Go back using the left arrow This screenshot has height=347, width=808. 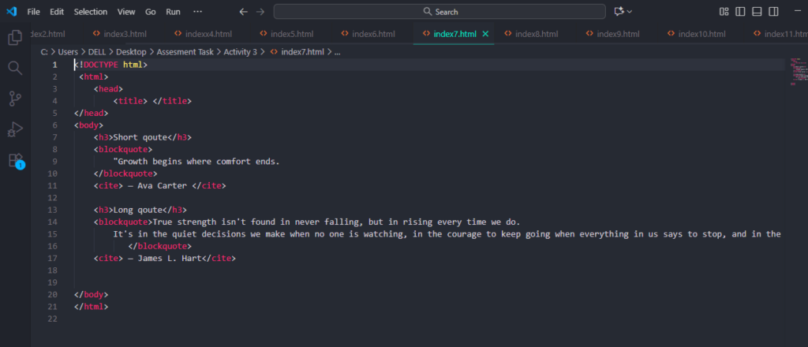[243, 12]
